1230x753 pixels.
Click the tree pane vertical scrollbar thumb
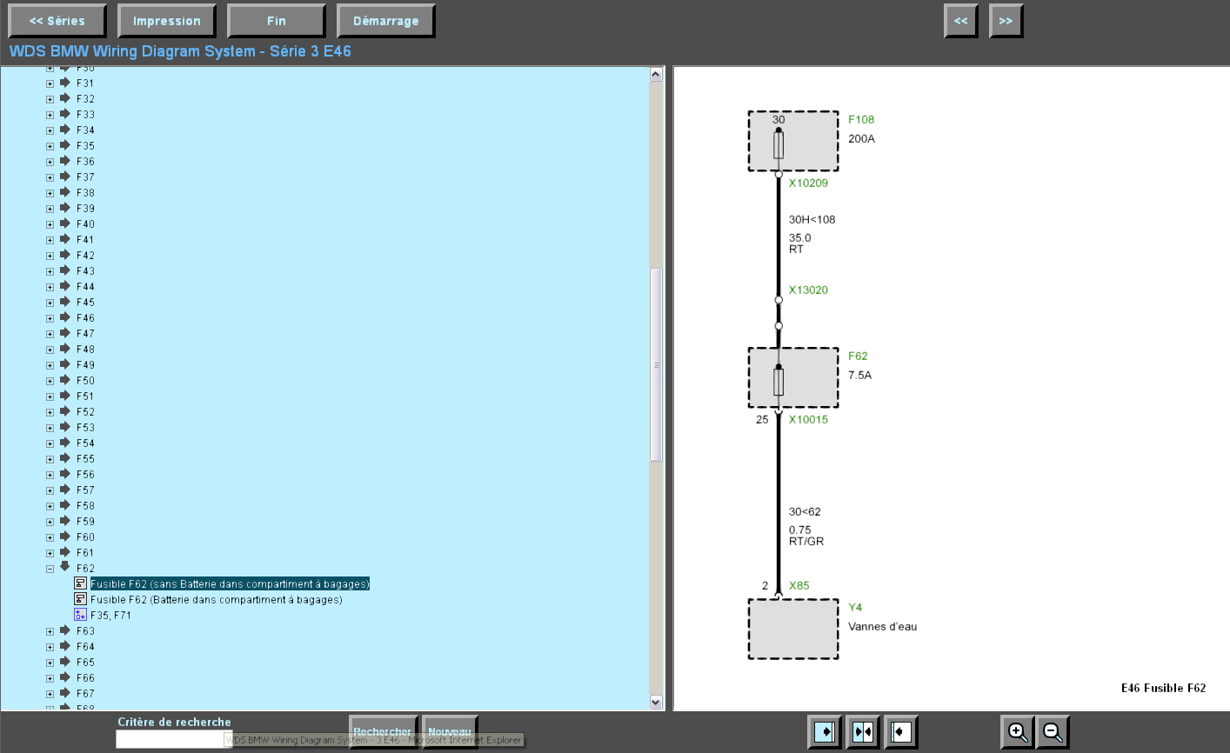[x=656, y=364]
